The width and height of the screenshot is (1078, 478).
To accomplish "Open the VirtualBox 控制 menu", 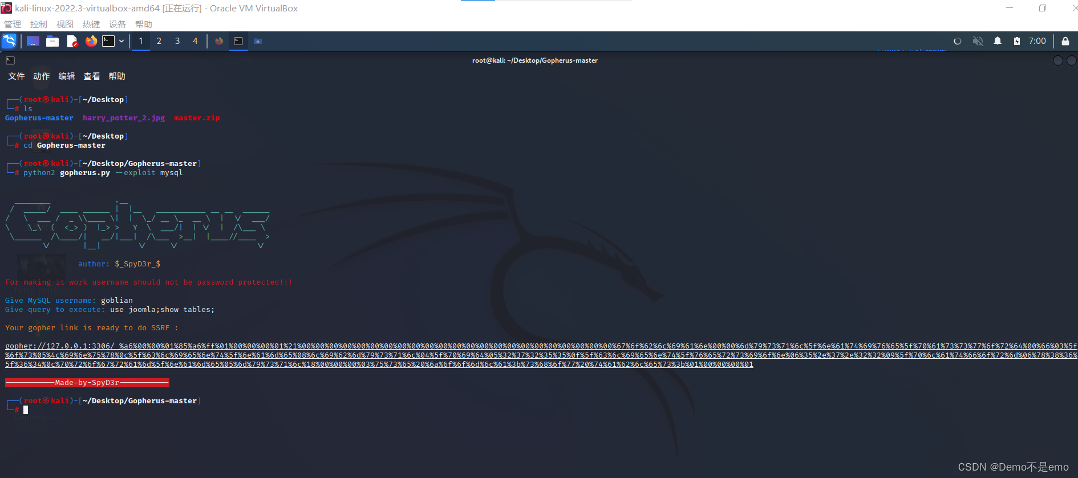I will pos(39,25).
